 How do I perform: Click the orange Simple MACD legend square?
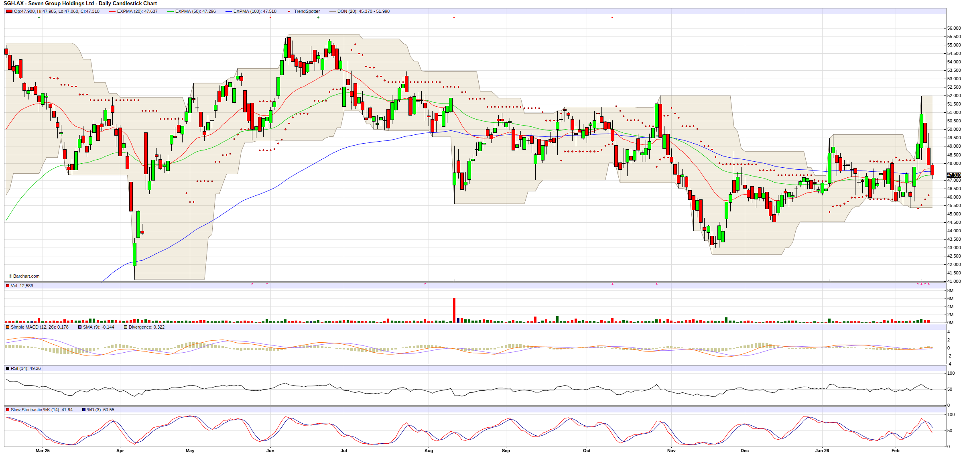(x=8, y=327)
